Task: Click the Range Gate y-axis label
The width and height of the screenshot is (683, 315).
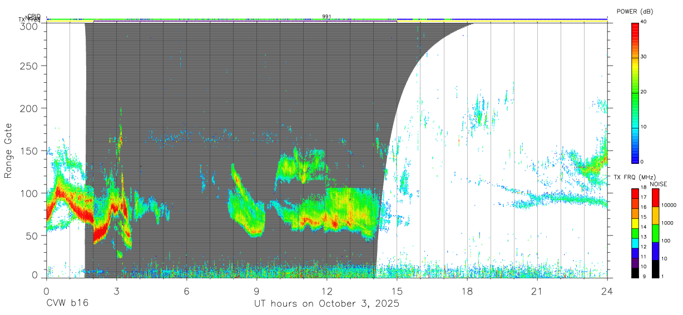Action: (x=8, y=151)
